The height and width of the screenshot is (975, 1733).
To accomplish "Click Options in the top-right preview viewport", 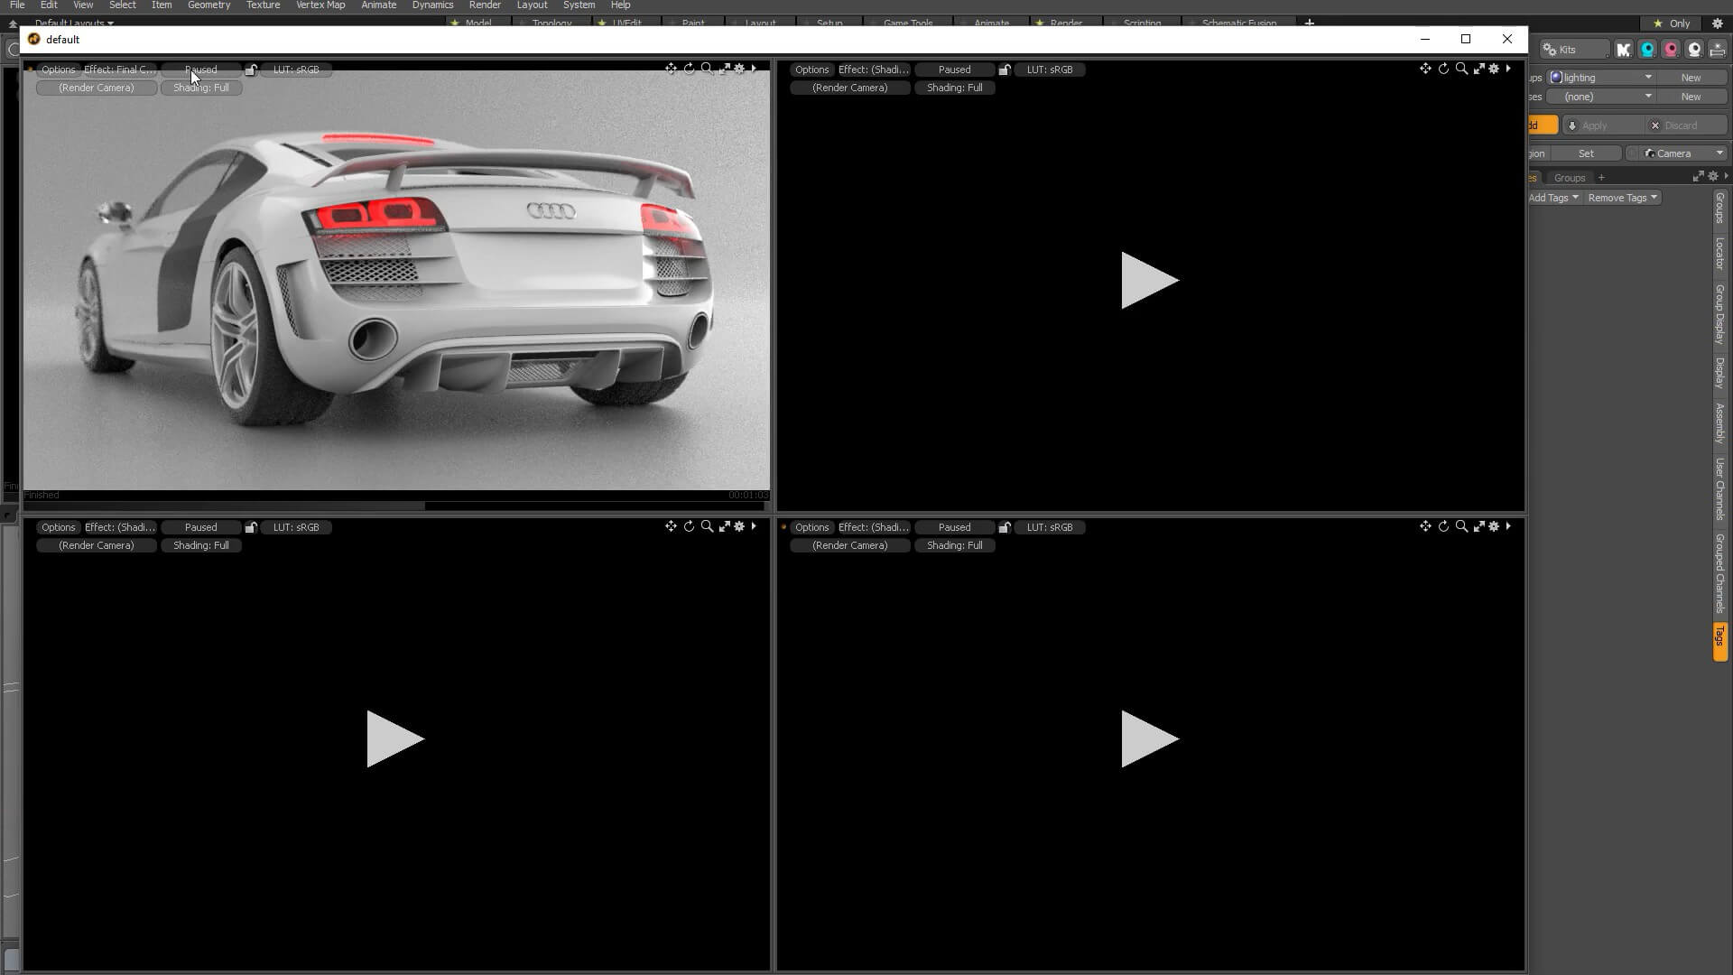I will point(811,70).
